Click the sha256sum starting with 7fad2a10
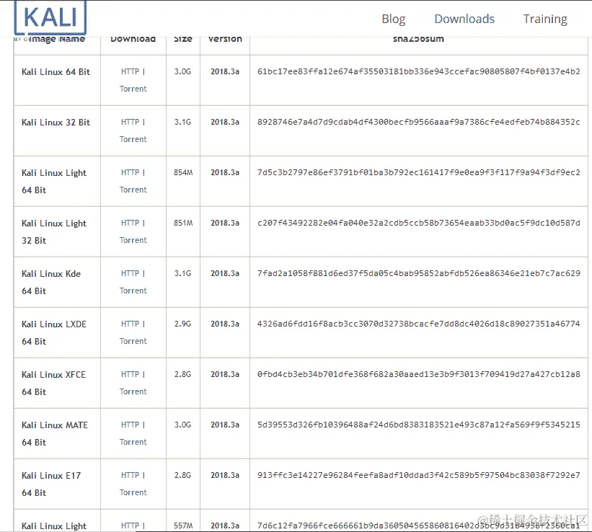The width and height of the screenshot is (592, 532). [419, 273]
